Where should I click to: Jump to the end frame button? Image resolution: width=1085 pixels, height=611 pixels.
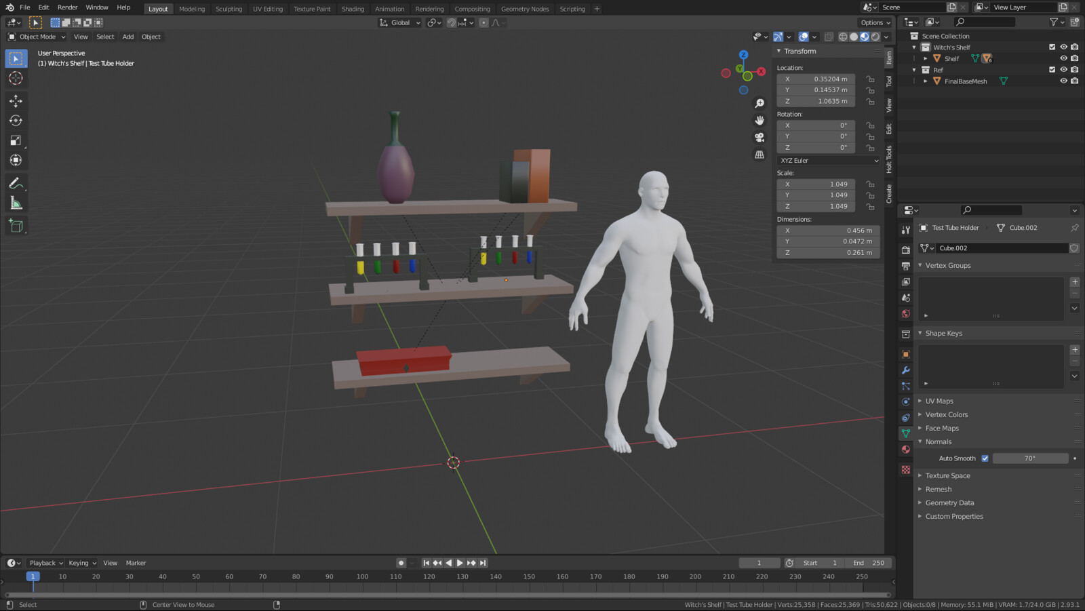[x=483, y=563]
